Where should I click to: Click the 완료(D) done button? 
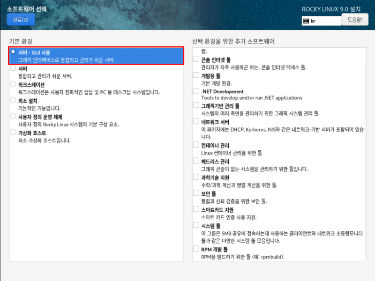pyautogui.click(x=21, y=20)
